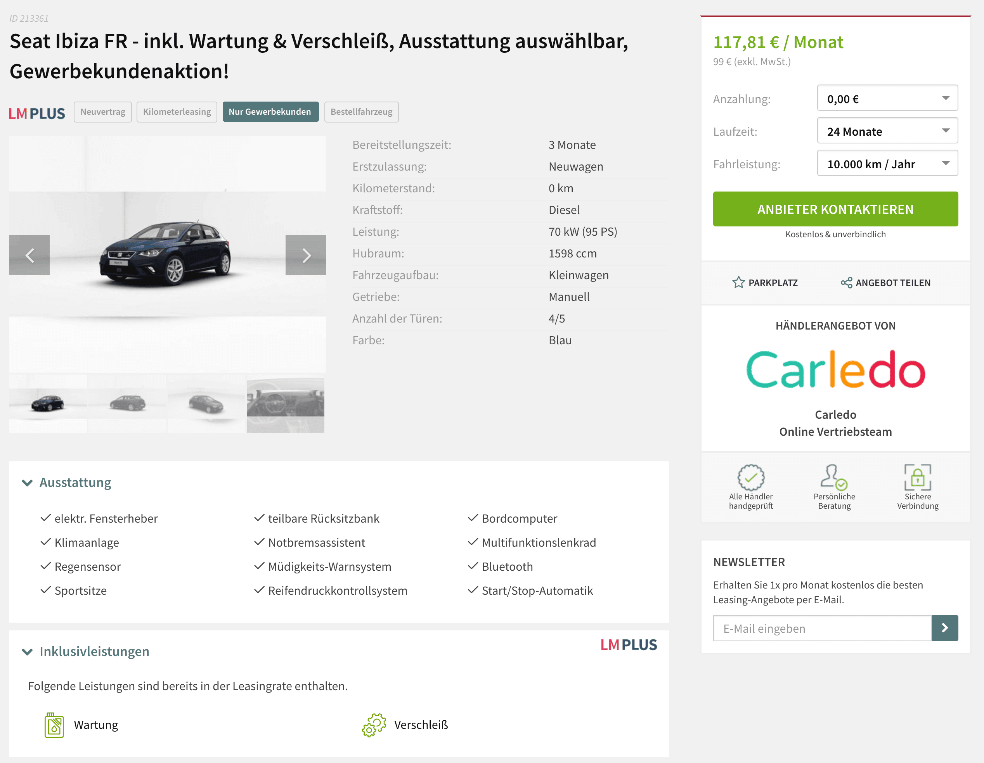Click the Reifendruckkontrollsystem equipment item
Image resolution: width=984 pixels, height=763 pixels.
click(x=338, y=590)
